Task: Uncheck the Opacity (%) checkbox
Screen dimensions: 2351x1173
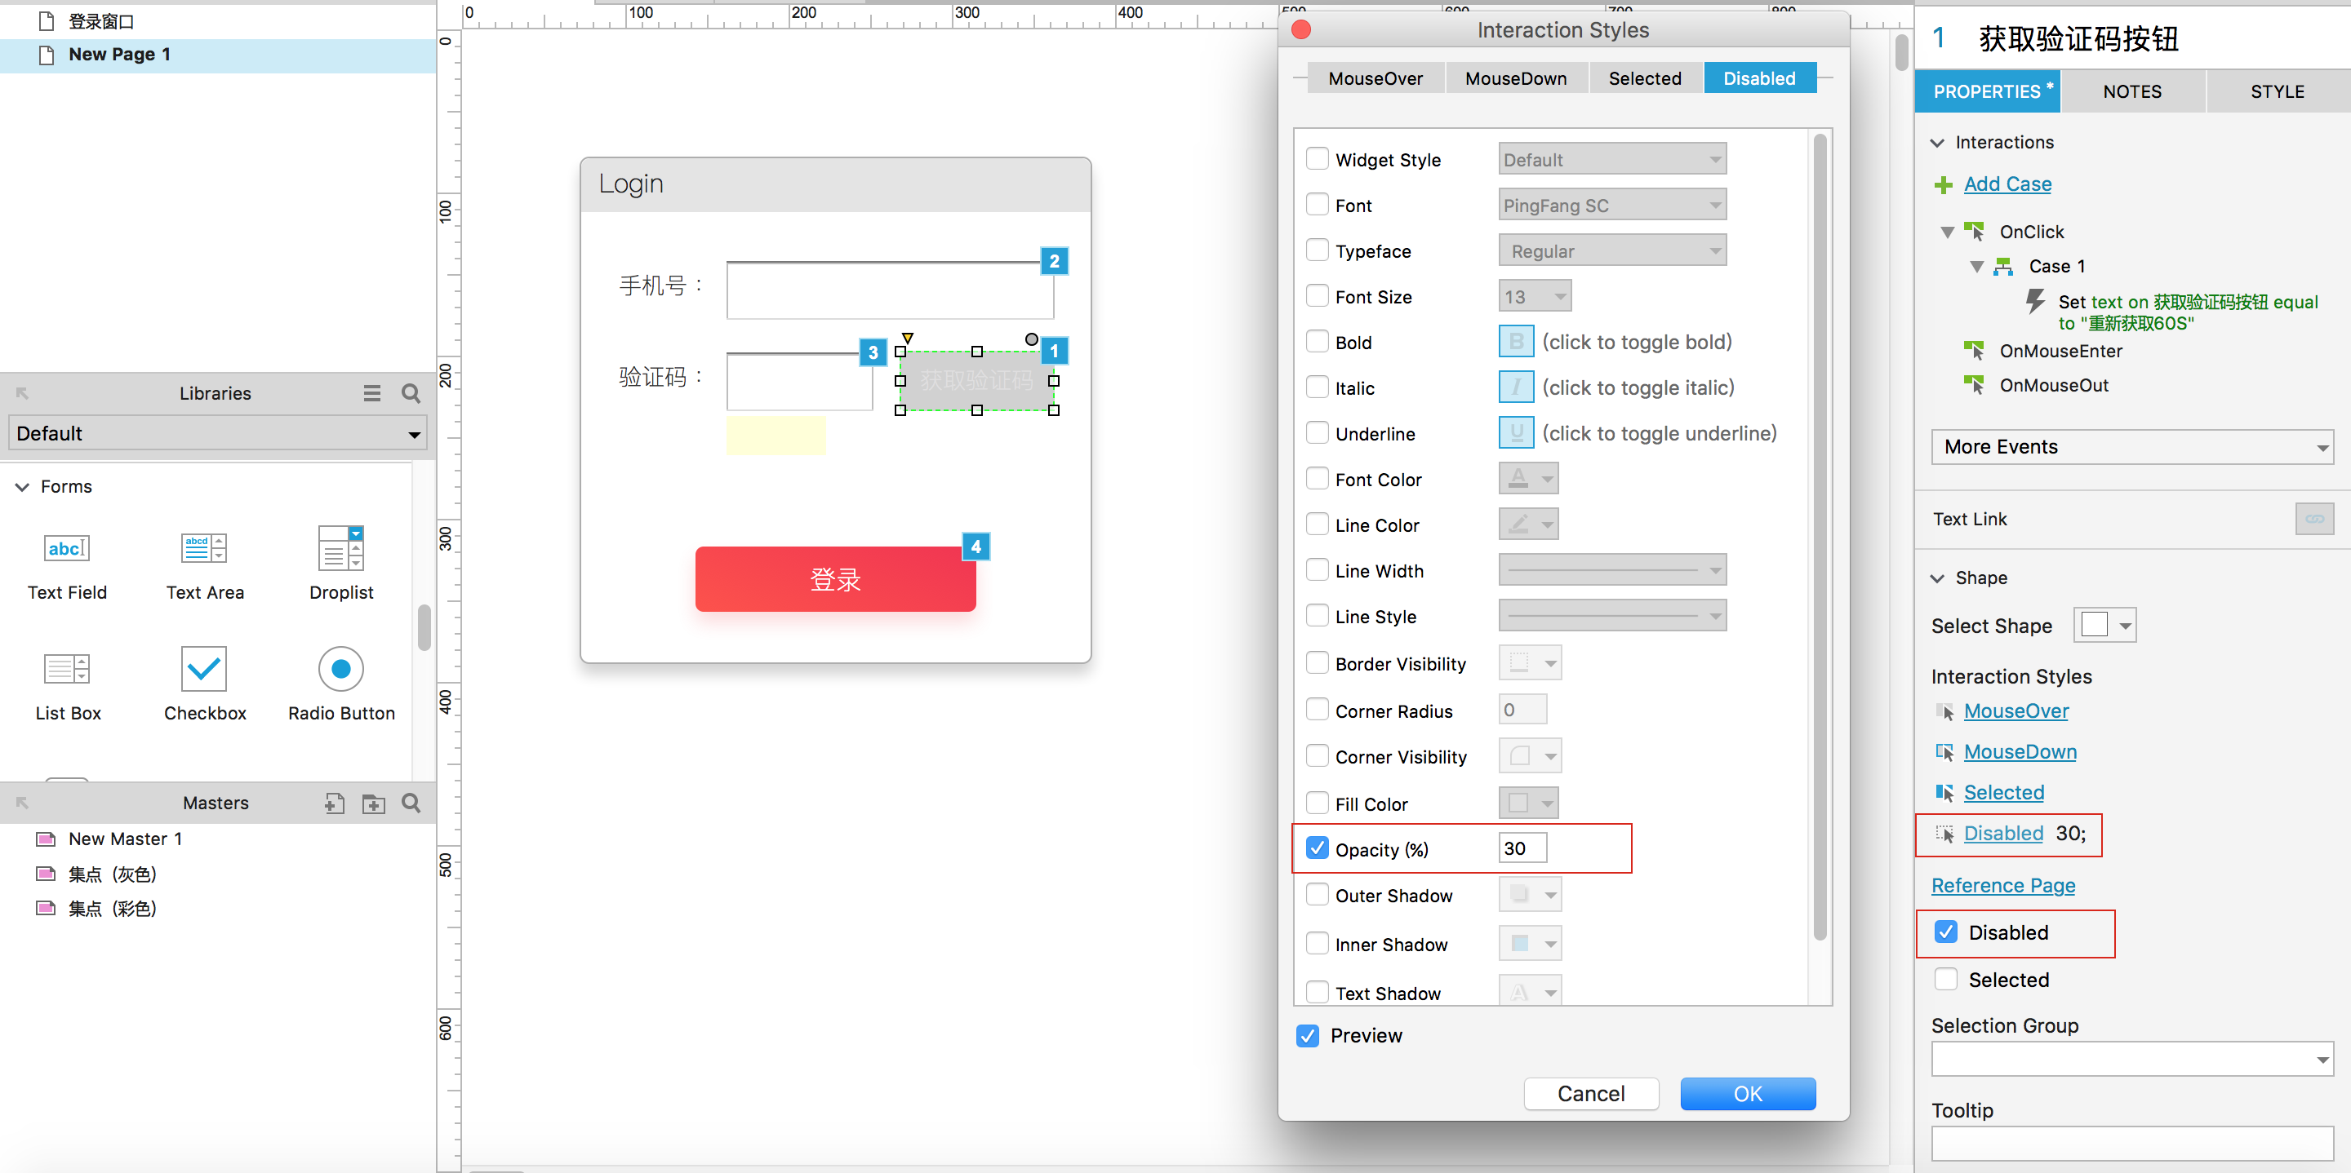Action: pos(1317,848)
